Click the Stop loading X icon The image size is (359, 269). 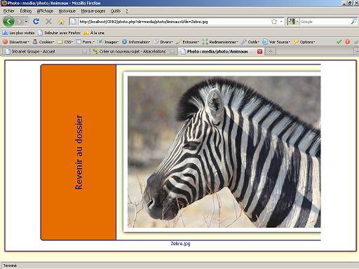pyautogui.click(x=48, y=22)
